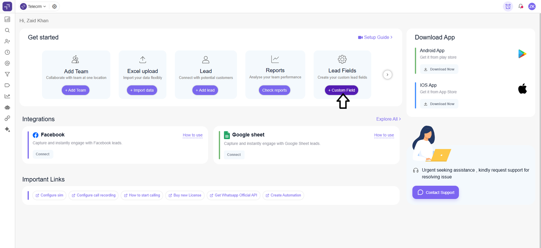The width and height of the screenshot is (541, 248).
Task: Open the notifications bell icon
Action: [x=521, y=6]
